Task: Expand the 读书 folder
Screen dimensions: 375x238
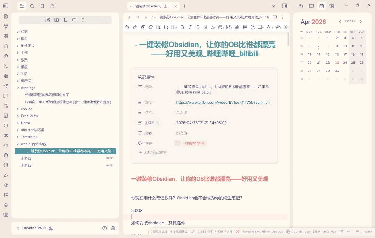Action: tap(18, 39)
